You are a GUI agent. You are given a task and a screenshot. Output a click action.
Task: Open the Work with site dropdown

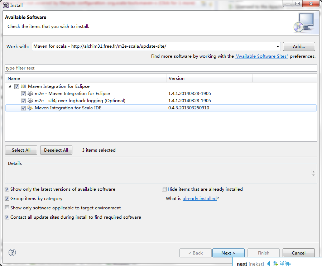(x=278, y=47)
